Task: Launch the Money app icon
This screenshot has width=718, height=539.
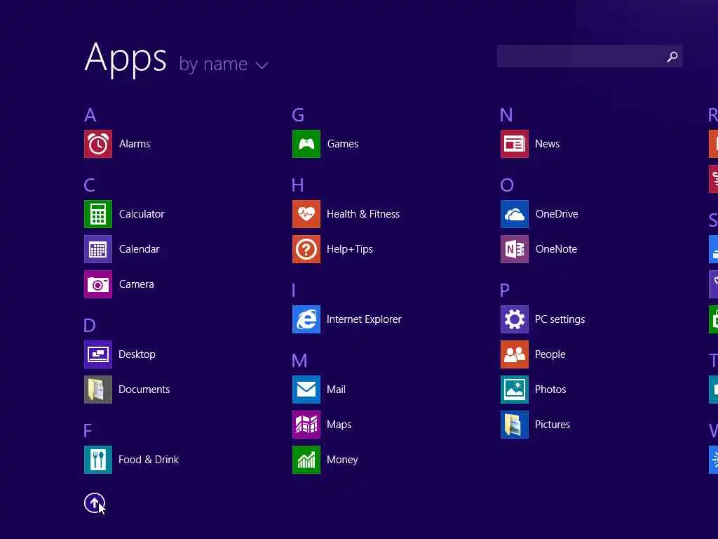Action: tap(306, 460)
